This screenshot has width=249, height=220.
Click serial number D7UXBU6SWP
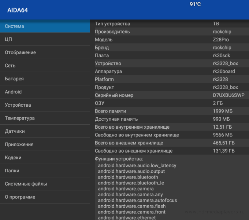(x=228, y=95)
